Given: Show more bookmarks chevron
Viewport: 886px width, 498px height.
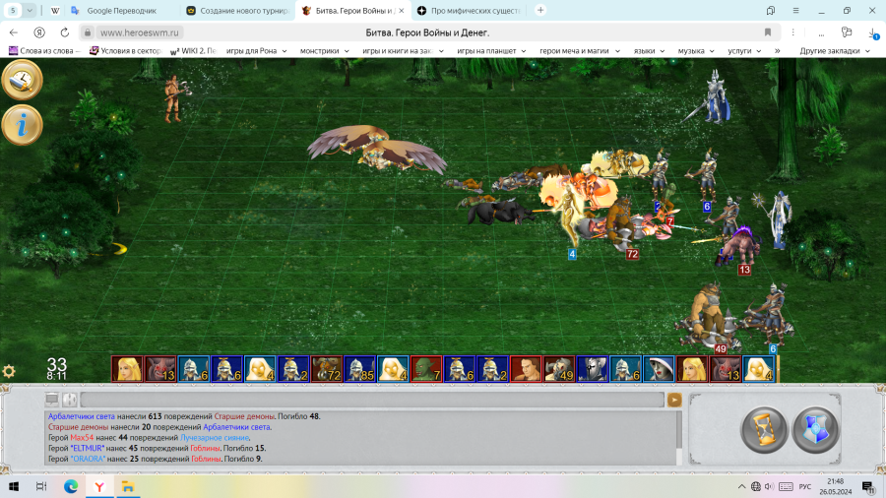Looking at the screenshot, I should [777, 51].
